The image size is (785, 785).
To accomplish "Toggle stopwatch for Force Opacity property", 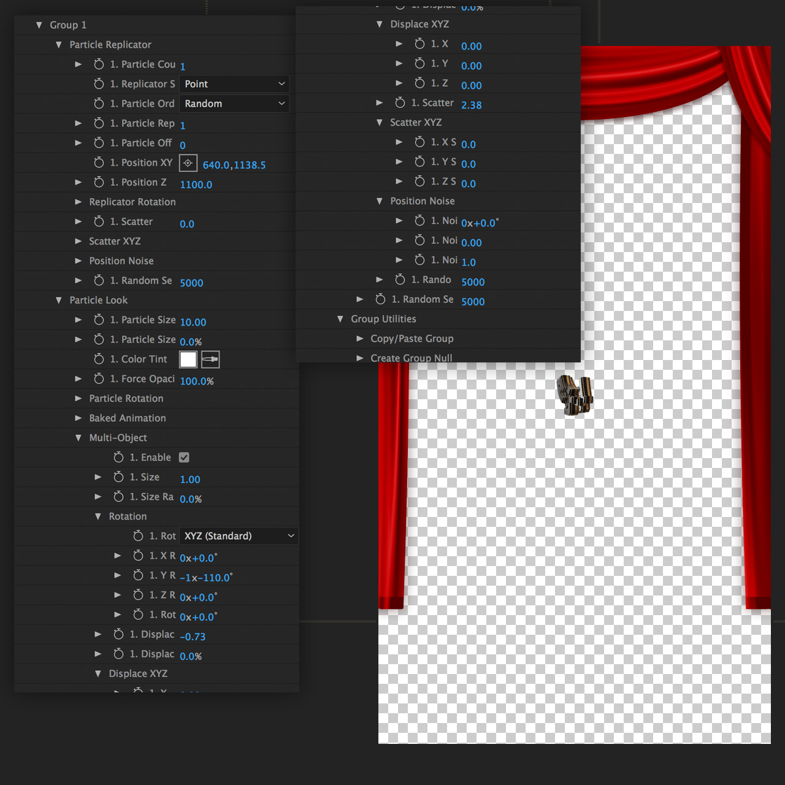I will (99, 379).
